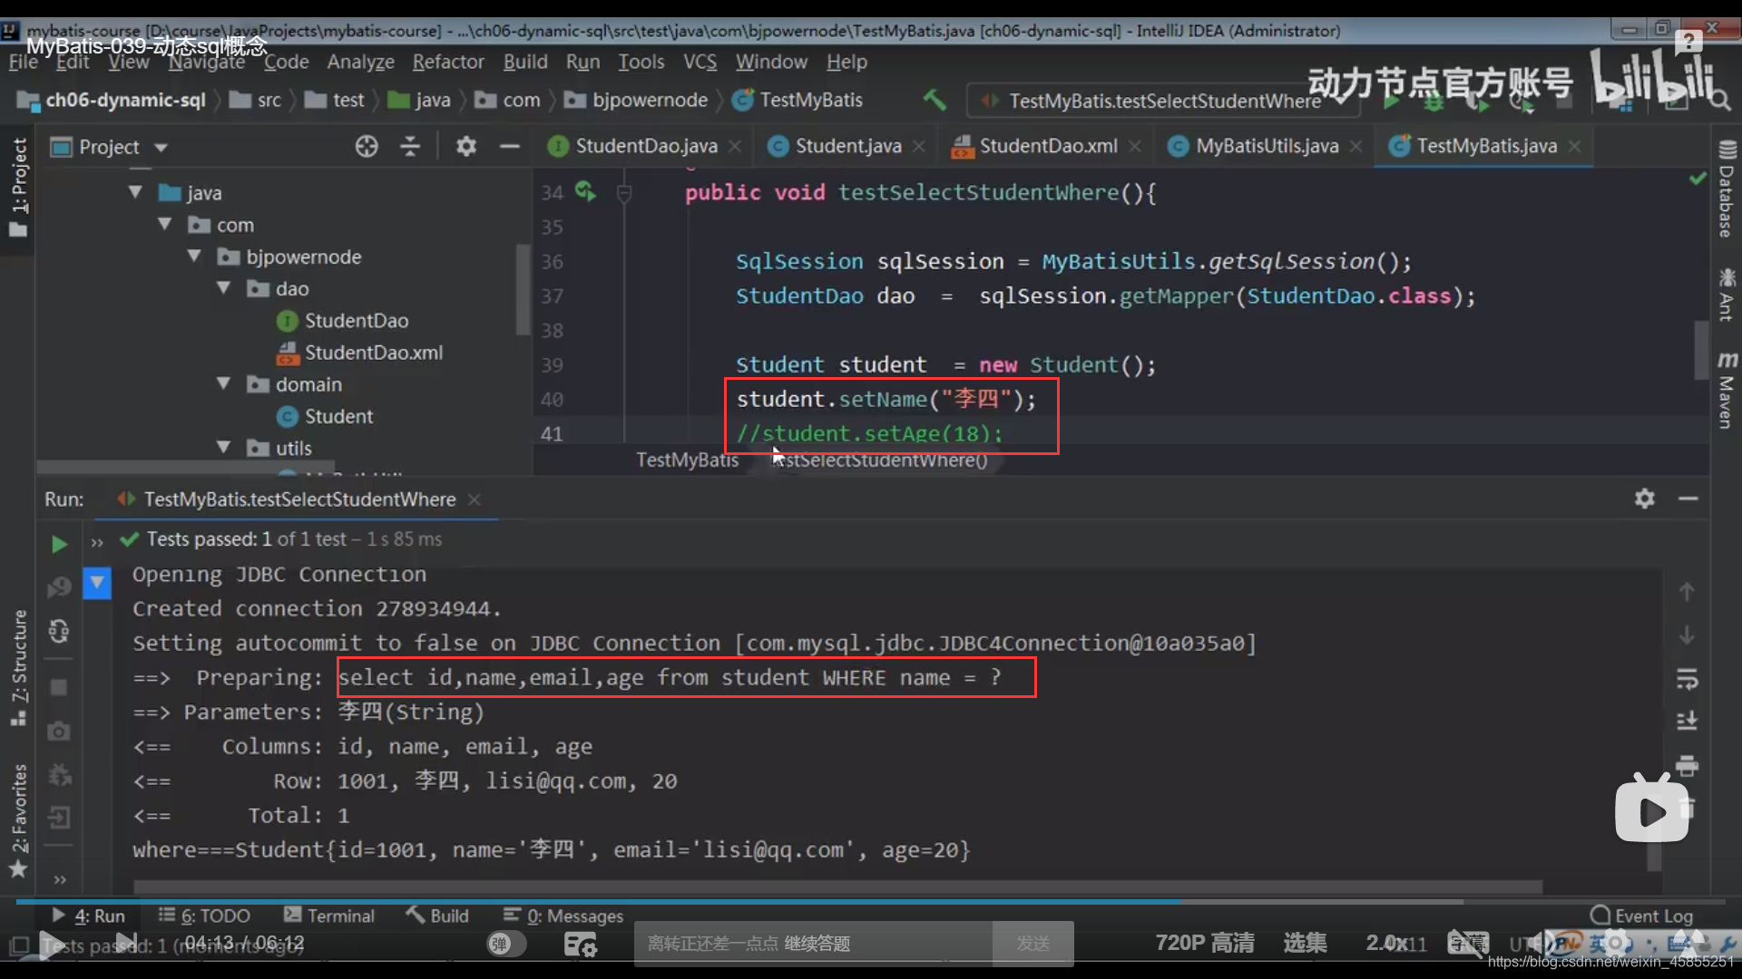
Task: Toggle danmaku switch in video player
Action: (506, 944)
